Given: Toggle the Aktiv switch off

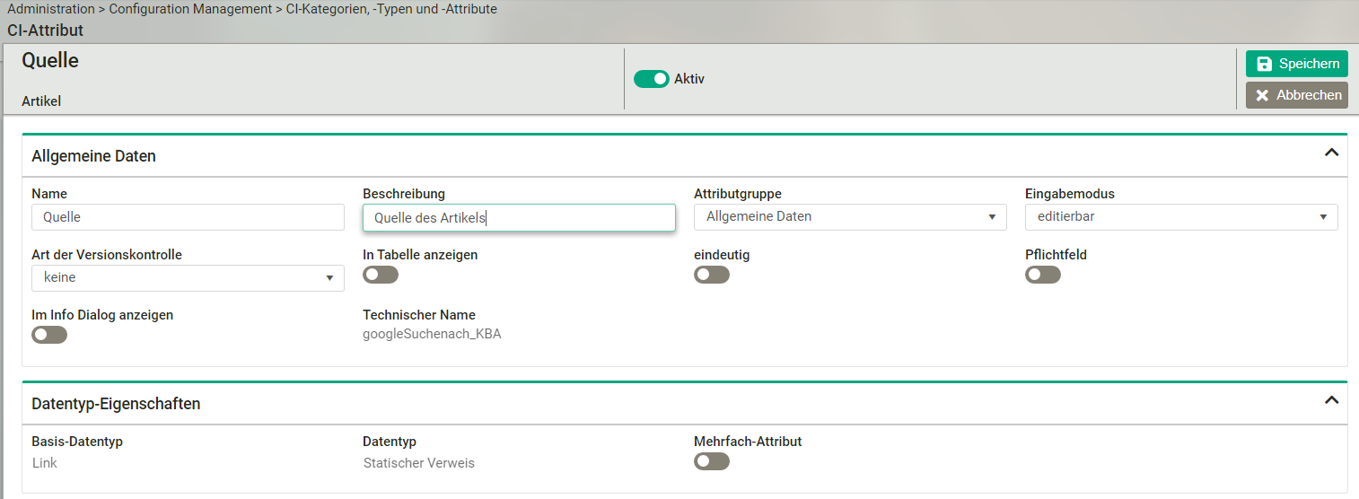Looking at the screenshot, I should tap(651, 79).
